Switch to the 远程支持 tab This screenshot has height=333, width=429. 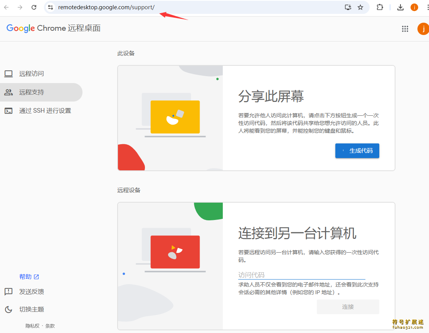tap(41, 92)
